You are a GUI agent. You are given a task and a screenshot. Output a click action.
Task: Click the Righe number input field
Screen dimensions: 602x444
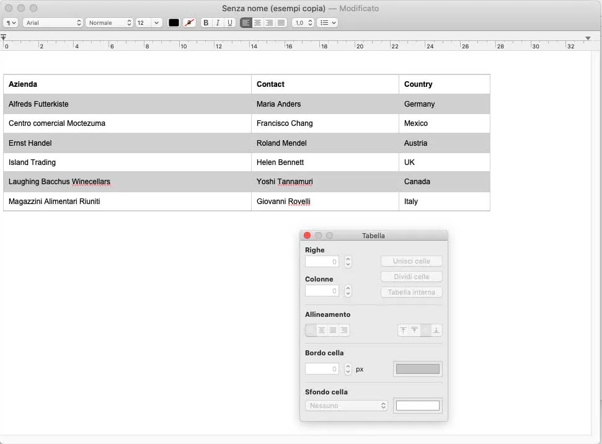click(x=322, y=261)
